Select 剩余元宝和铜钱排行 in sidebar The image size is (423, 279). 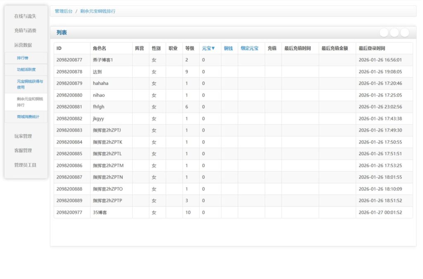[30, 102]
